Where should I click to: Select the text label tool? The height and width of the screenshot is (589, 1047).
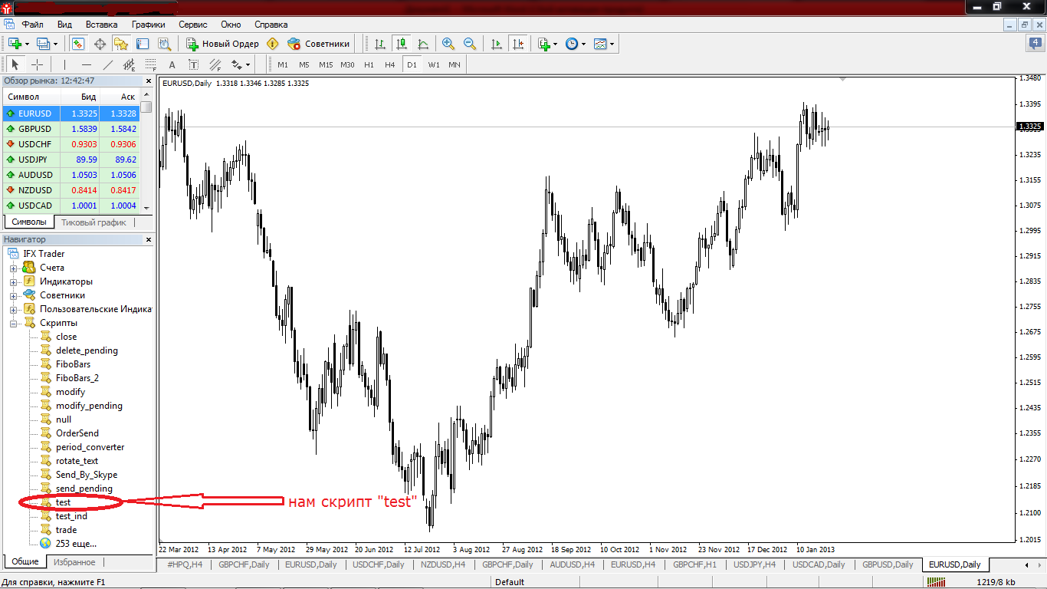[x=193, y=65]
